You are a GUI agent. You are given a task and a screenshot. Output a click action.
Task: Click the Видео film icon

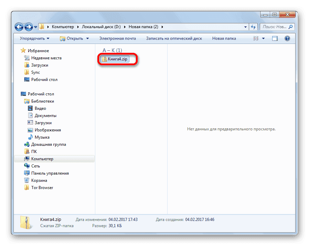(x=30, y=108)
